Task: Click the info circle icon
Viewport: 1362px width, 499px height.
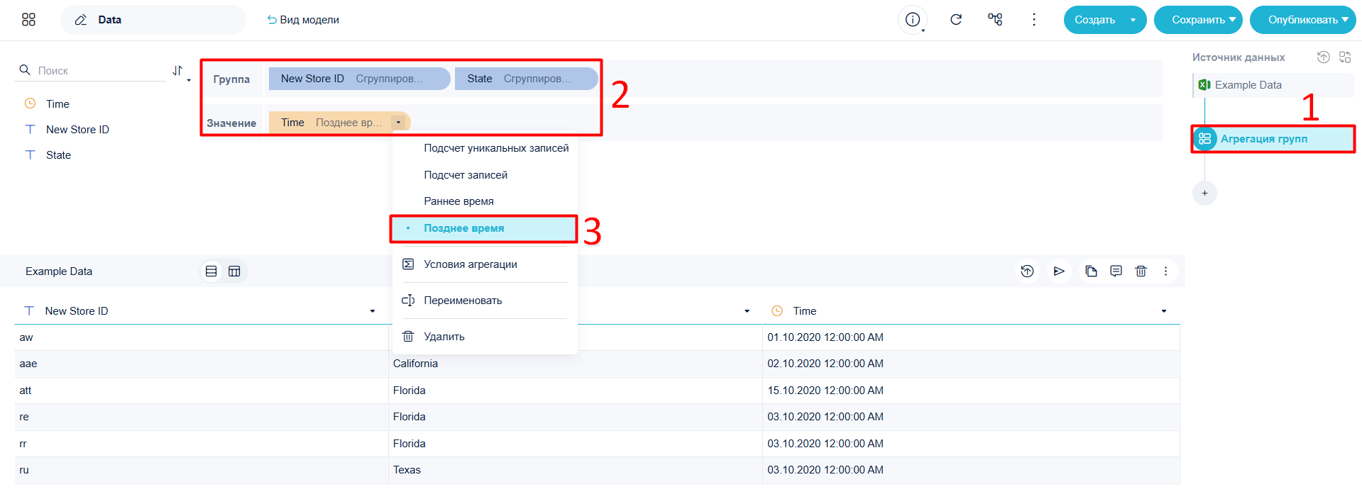Action: pyautogui.click(x=913, y=20)
